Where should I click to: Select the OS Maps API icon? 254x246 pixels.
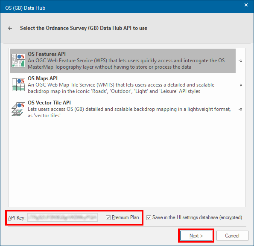point(18,85)
